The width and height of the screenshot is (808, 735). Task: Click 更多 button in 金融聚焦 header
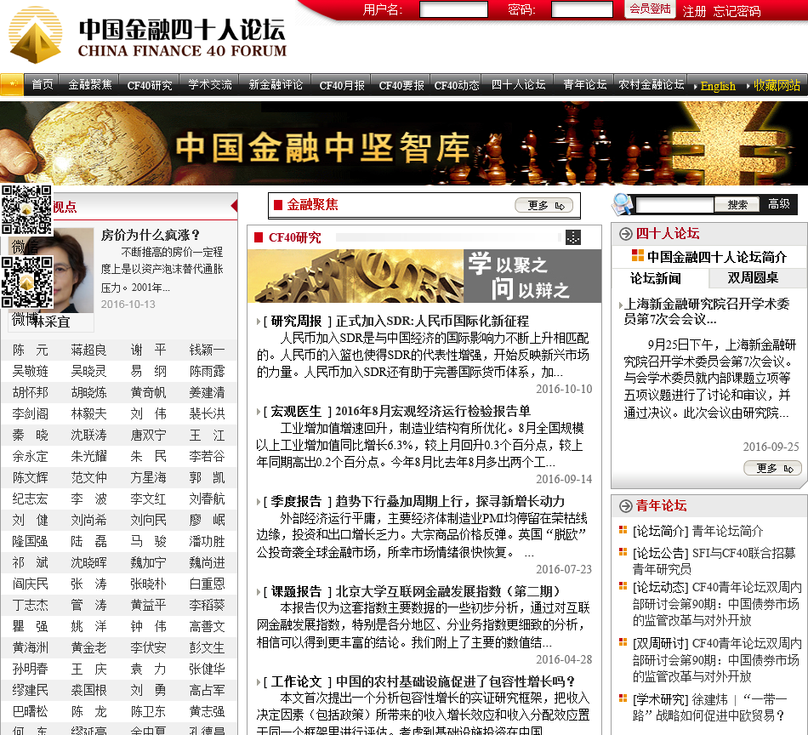click(543, 205)
